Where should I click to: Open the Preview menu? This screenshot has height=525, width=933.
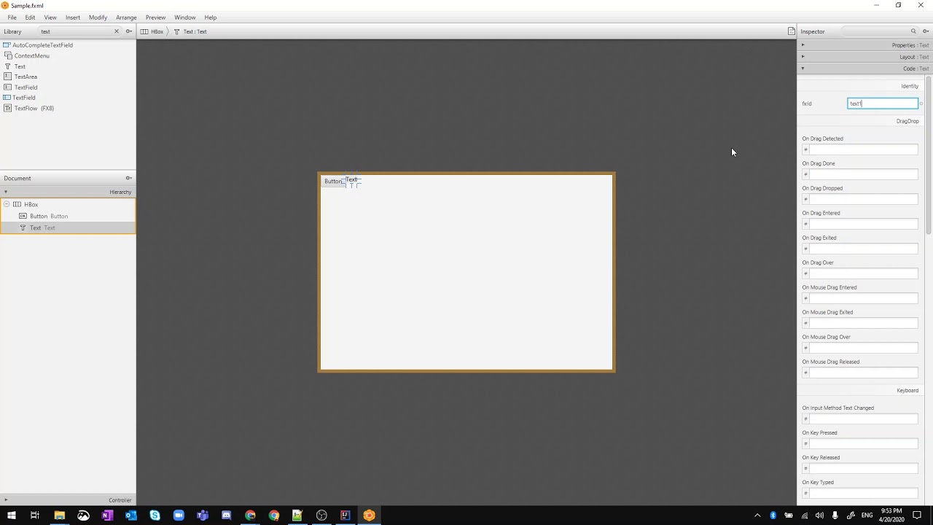[x=155, y=17]
